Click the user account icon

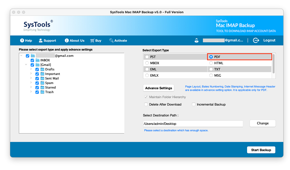tap(197, 41)
